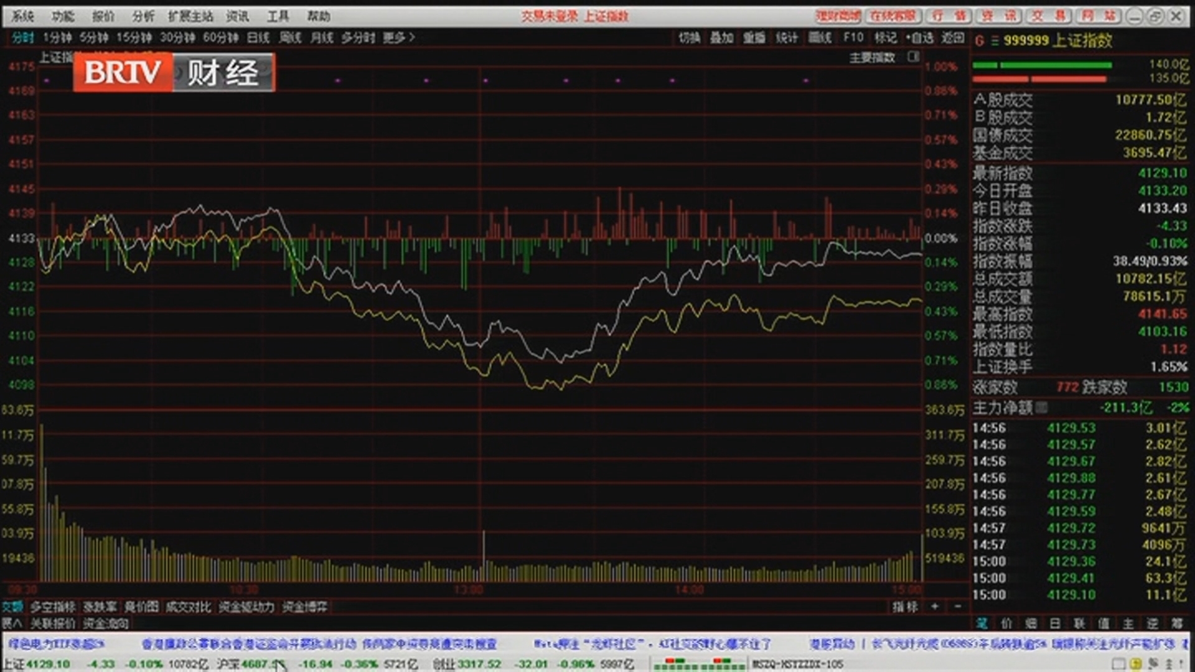Click the 叠加 overlay tool
Viewport: 1195px width, 672px height.
(721, 38)
